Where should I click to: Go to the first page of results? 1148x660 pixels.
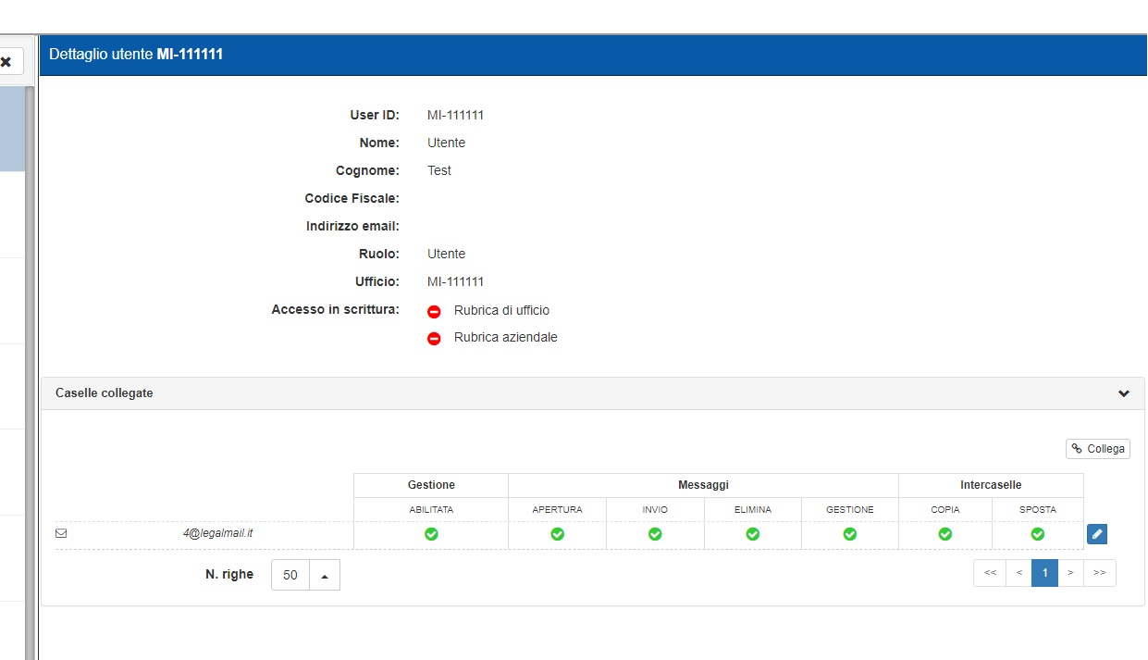point(990,573)
